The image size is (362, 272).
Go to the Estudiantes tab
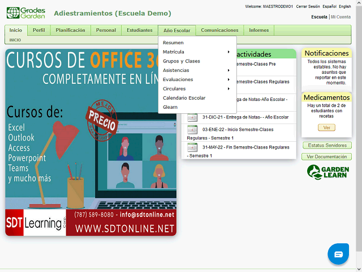140,30
